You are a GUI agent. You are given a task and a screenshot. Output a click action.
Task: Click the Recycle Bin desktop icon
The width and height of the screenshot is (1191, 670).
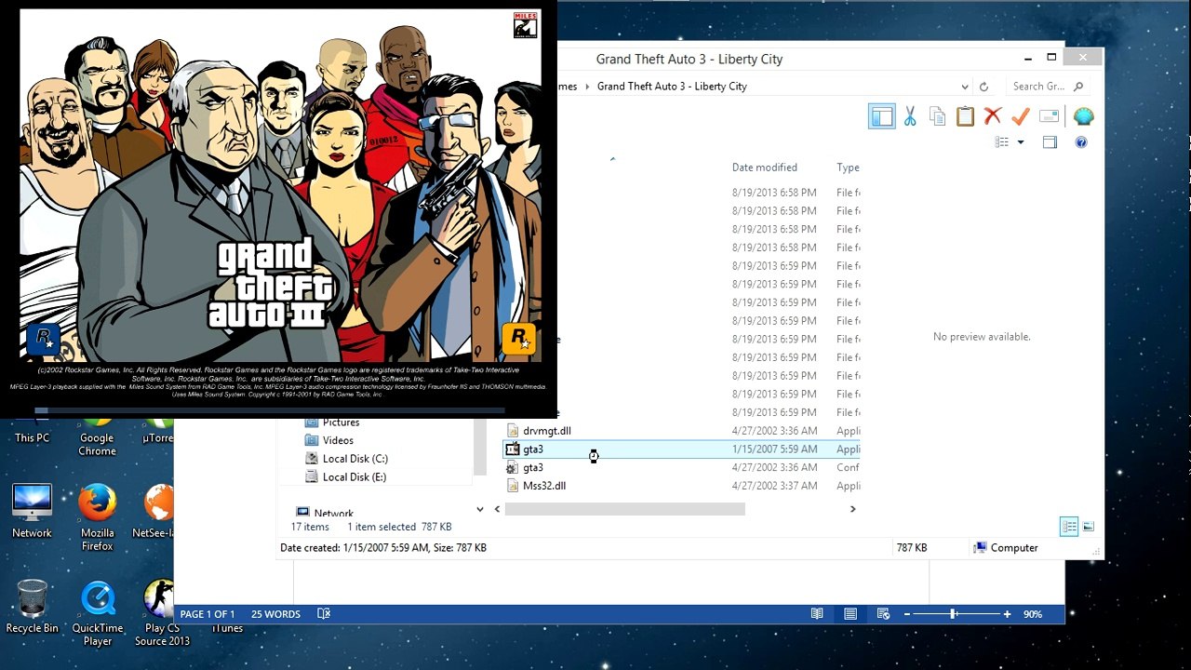point(32,607)
